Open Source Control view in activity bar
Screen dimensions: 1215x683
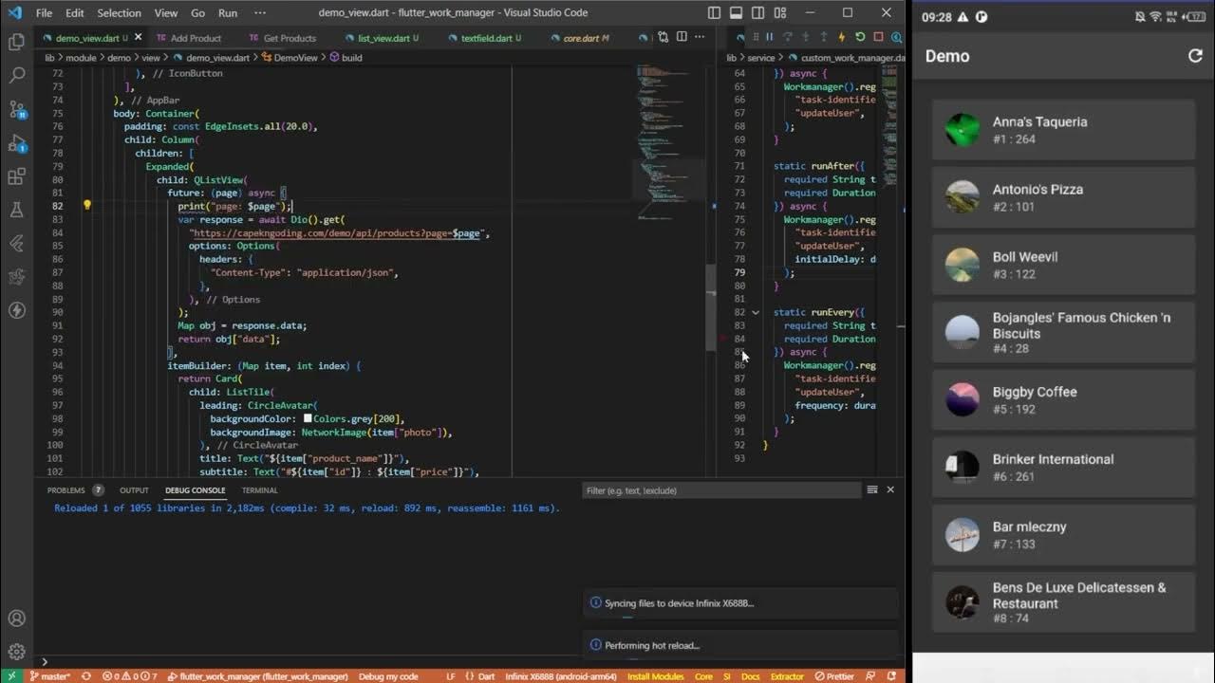(16, 109)
